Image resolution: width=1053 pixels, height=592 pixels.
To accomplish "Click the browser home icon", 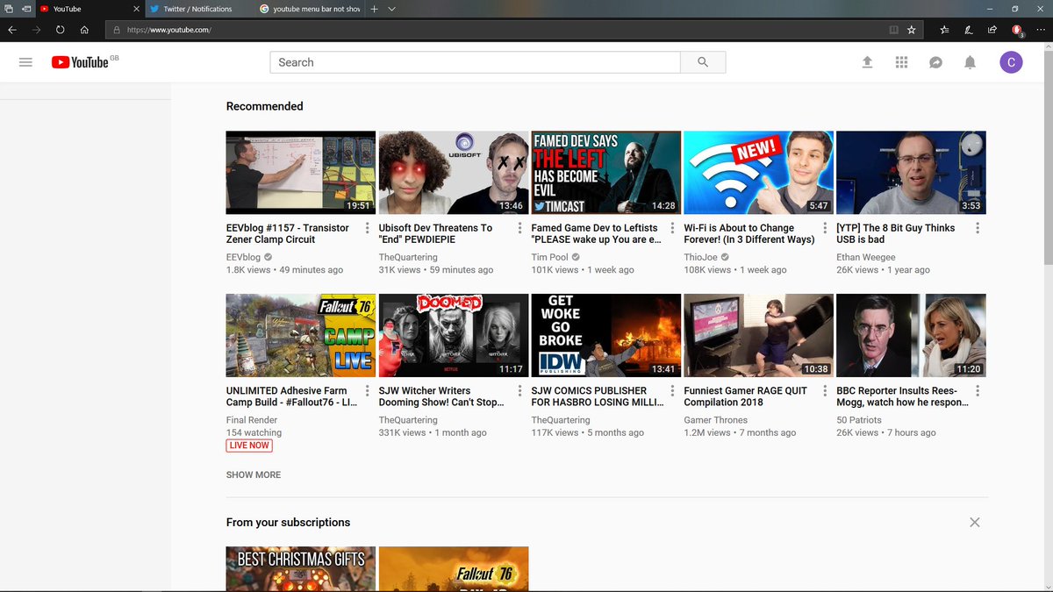I will pyautogui.click(x=84, y=29).
